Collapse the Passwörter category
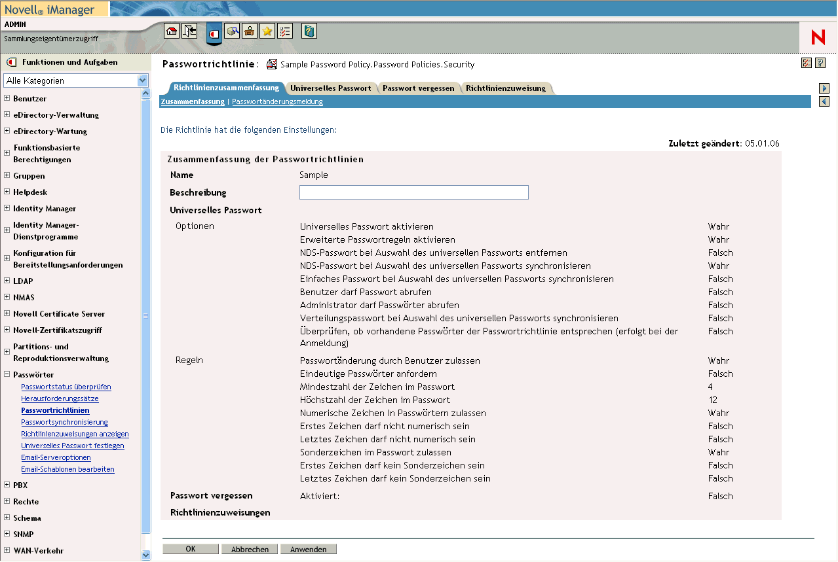 tap(7, 375)
